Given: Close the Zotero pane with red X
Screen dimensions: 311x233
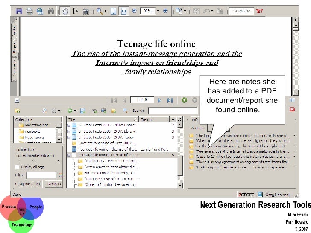Looking at the screenshot, I should (292, 110).
